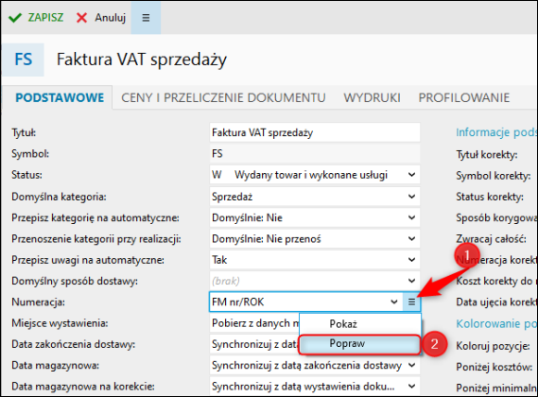Open the hamburger menu in the top toolbar
Viewport: 538px width, 397px height.
146,18
